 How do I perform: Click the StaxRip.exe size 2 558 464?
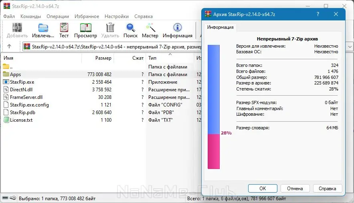click(x=101, y=82)
